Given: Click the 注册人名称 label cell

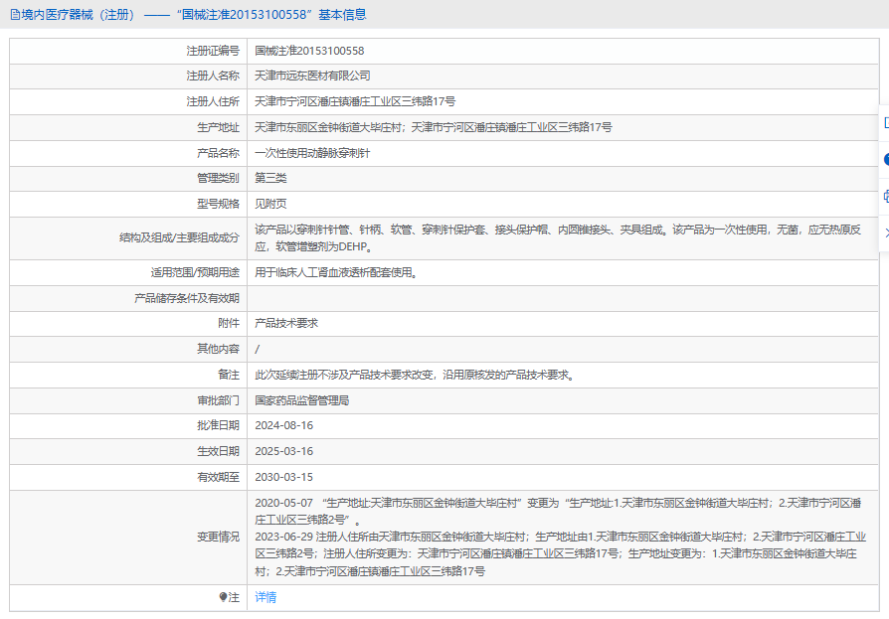Looking at the screenshot, I should pyautogui.click(x=213, y=76).
